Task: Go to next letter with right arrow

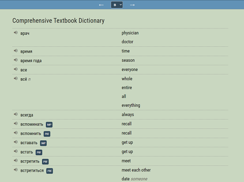Action: point(132,5)
